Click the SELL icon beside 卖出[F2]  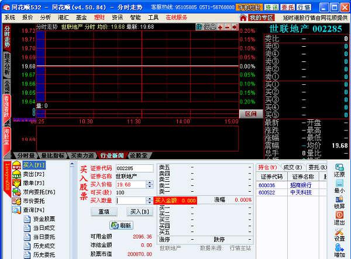[x=16, y=174]
